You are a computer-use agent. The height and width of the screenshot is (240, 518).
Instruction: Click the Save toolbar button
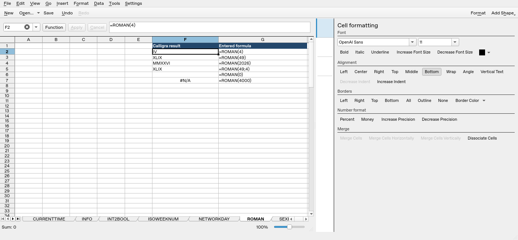[48, 13]
